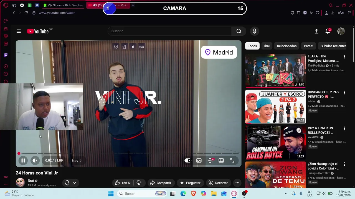The image size is (355, 199).
Task: Select the Todos filter chip
Action: coord(252,46)
